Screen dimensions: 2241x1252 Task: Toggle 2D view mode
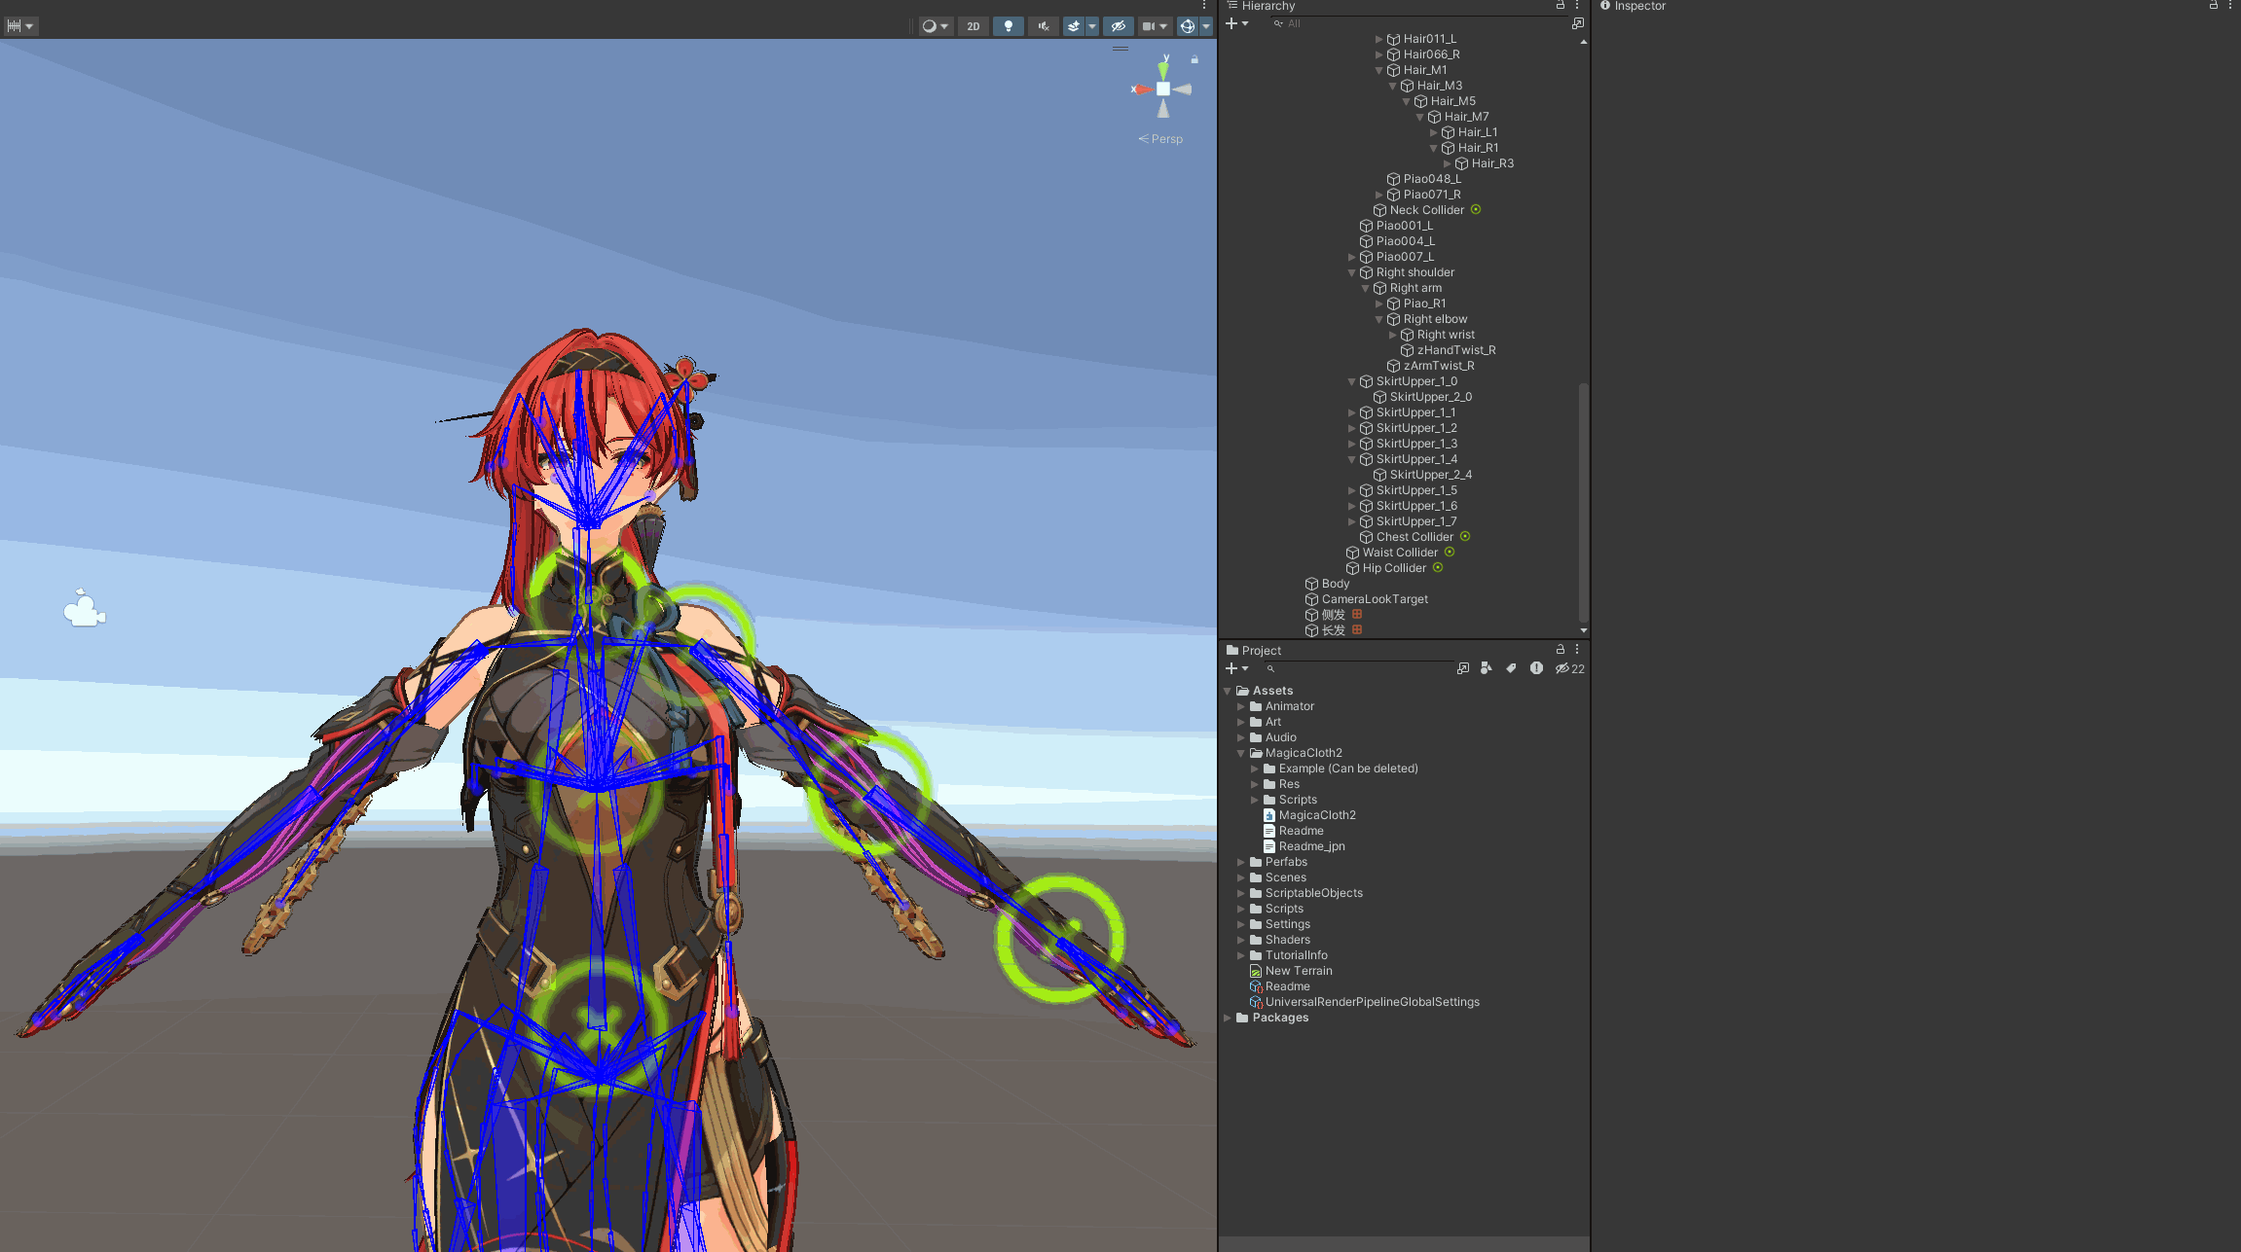(x=973, y=26)
